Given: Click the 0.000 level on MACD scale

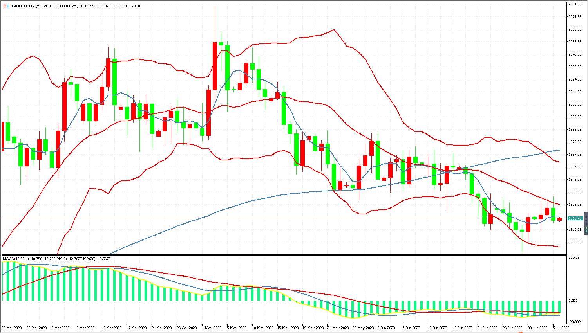Looking at the screenshot, I should pyautogui.click(x=573, y=301).
